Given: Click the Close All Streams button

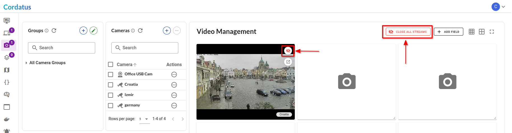Looking at the screenshot, I should (408, 32).
